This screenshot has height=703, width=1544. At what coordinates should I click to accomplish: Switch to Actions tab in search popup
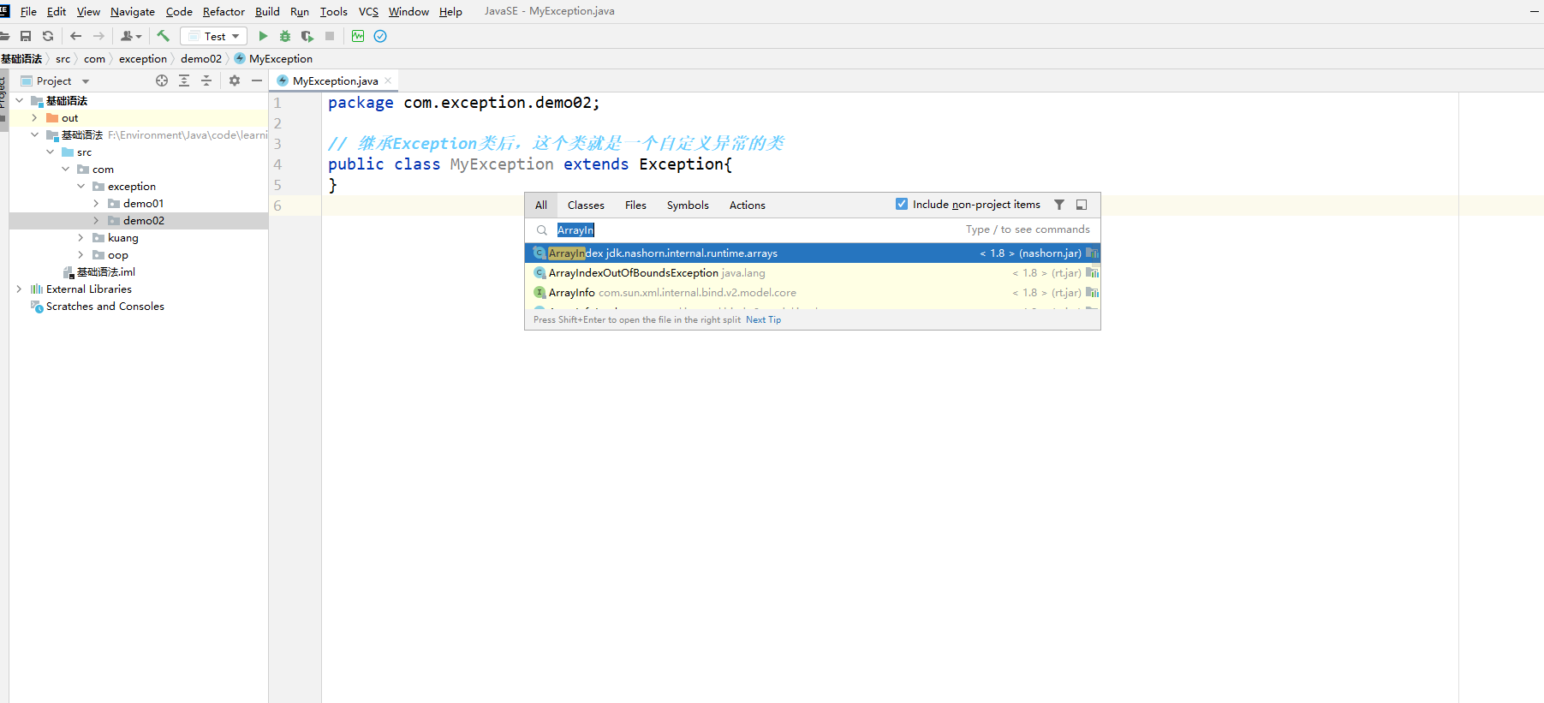[x=748, y=205]
